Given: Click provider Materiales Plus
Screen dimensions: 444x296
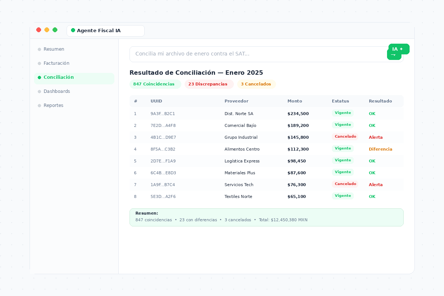Looking at the screenshot, I should point(240,173).
